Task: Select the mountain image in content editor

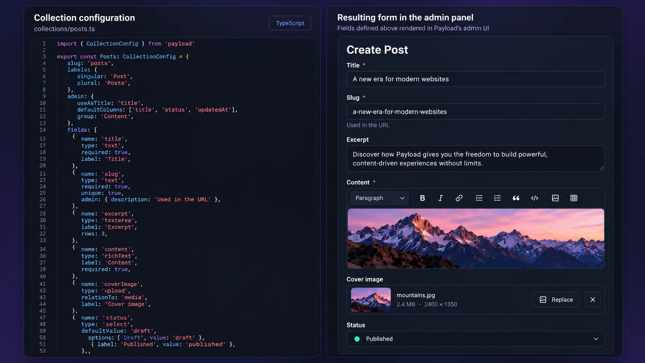Action: [x=476, y=238]
